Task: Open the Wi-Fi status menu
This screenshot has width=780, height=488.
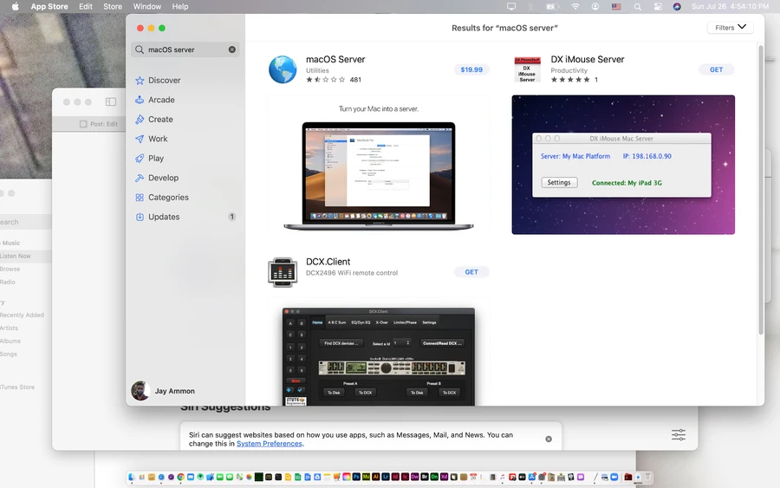Action: (x=575, y=6)
